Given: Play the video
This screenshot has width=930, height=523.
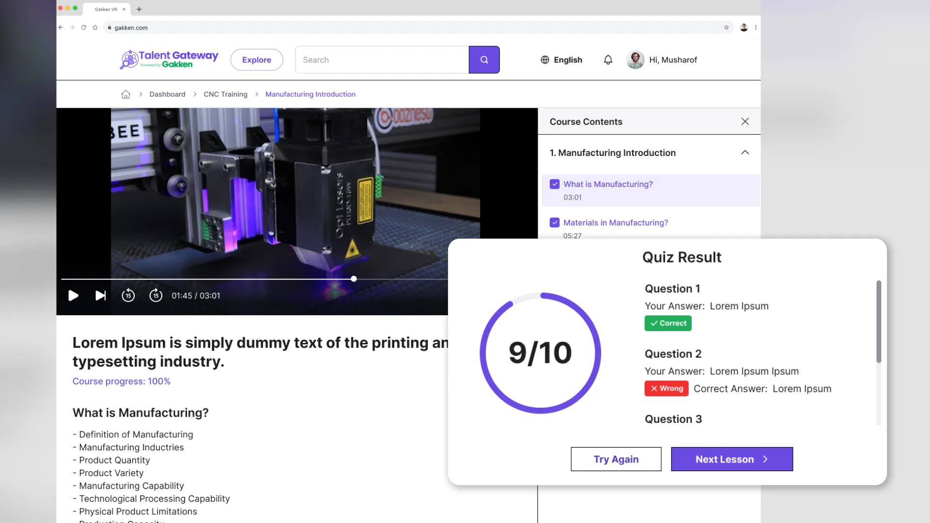Looking at the screenshot, I should [73, 295].
